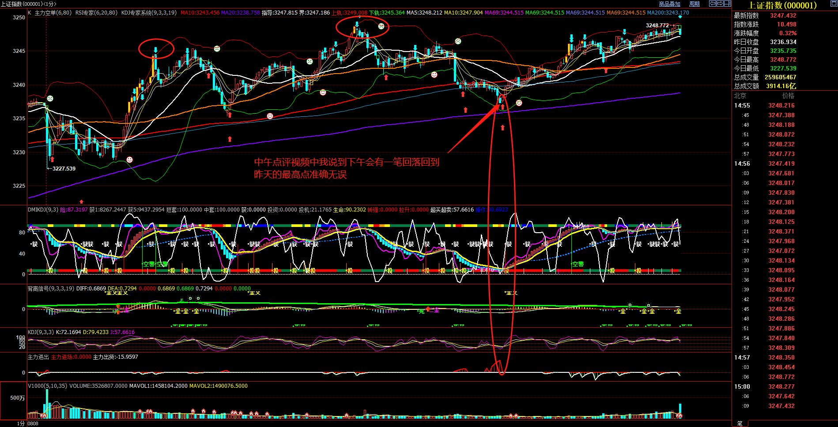Click the 上轨:3249.008 legend value
The width and height of the screenshot is (838, 427).
(349, 13)
